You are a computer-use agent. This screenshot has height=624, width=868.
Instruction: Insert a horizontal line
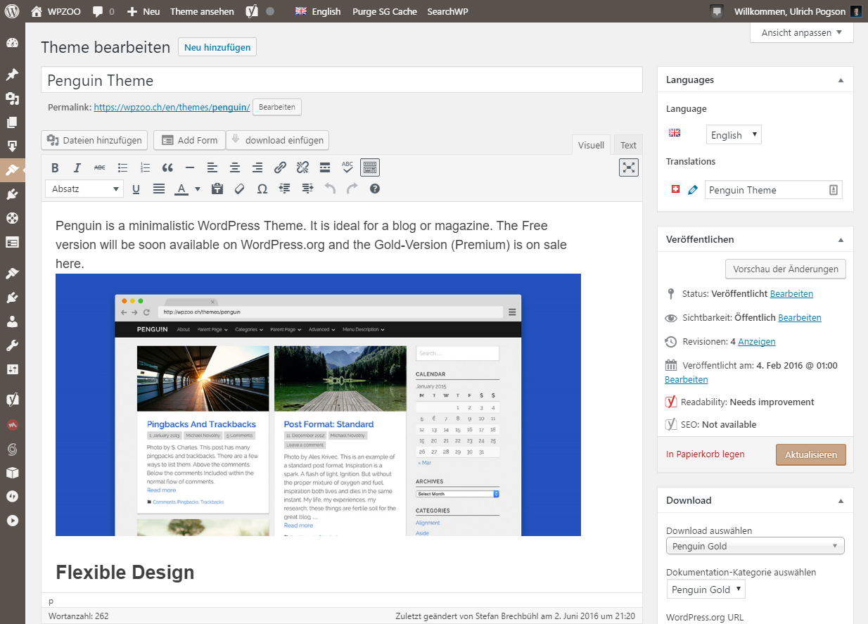click(x=190, y=167)
